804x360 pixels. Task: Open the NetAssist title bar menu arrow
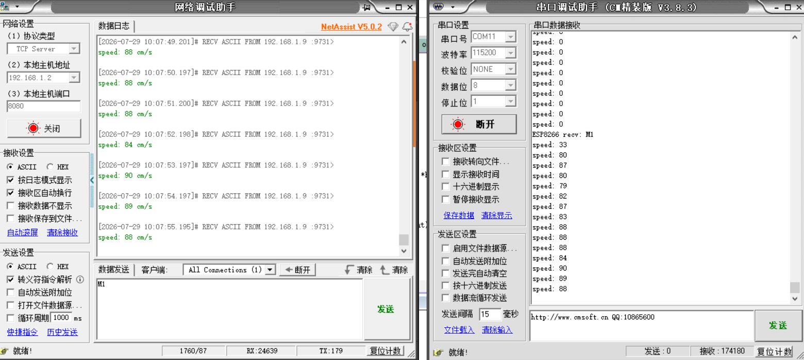pos(17,7)
